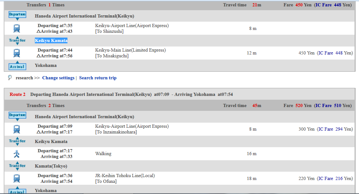The width and height of the screenshot is (359, 194).
Task: Click the magnifier research icon
Action: (10, 78)
